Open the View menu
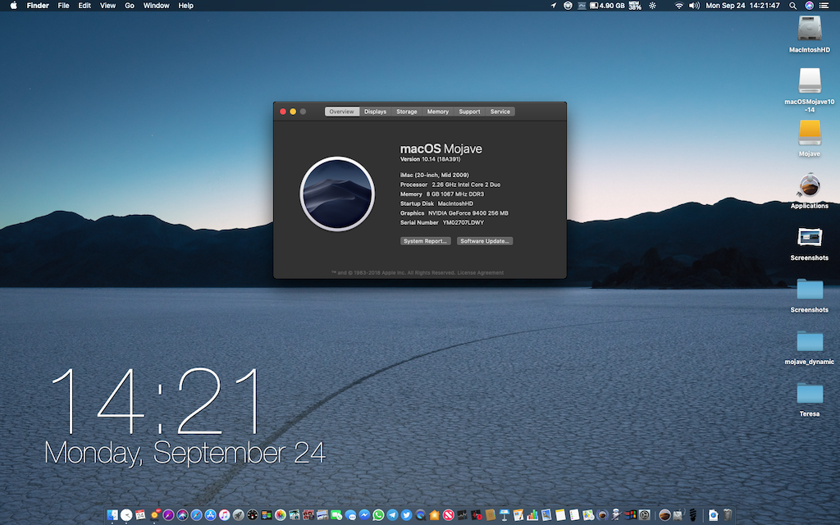This screenshot has height=525, width=840. (x=107, y=6)
